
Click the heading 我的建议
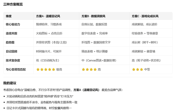click(10, 83)
